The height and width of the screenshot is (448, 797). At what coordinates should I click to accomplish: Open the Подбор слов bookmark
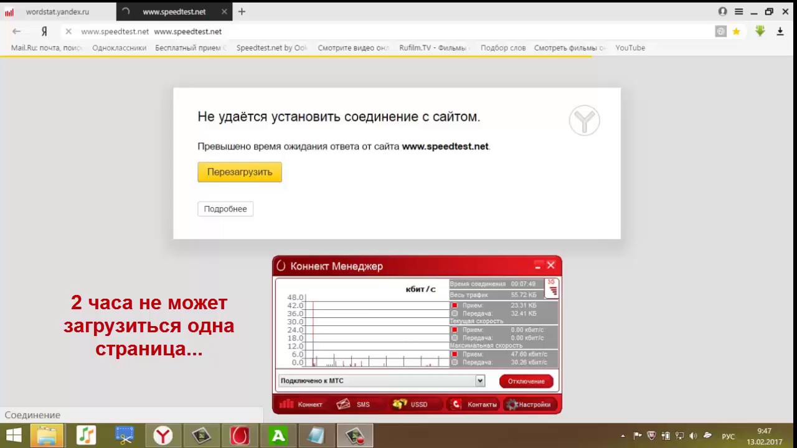(503, 48)
